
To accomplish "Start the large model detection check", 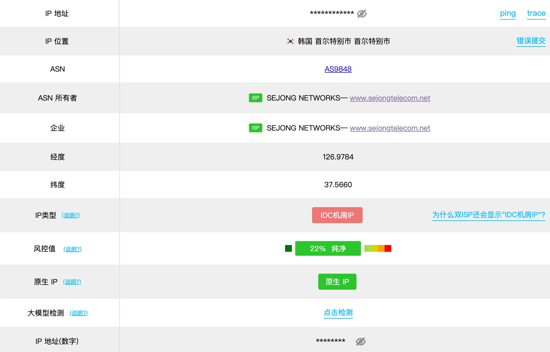I will pyautogui.click(x=338, y=312).
